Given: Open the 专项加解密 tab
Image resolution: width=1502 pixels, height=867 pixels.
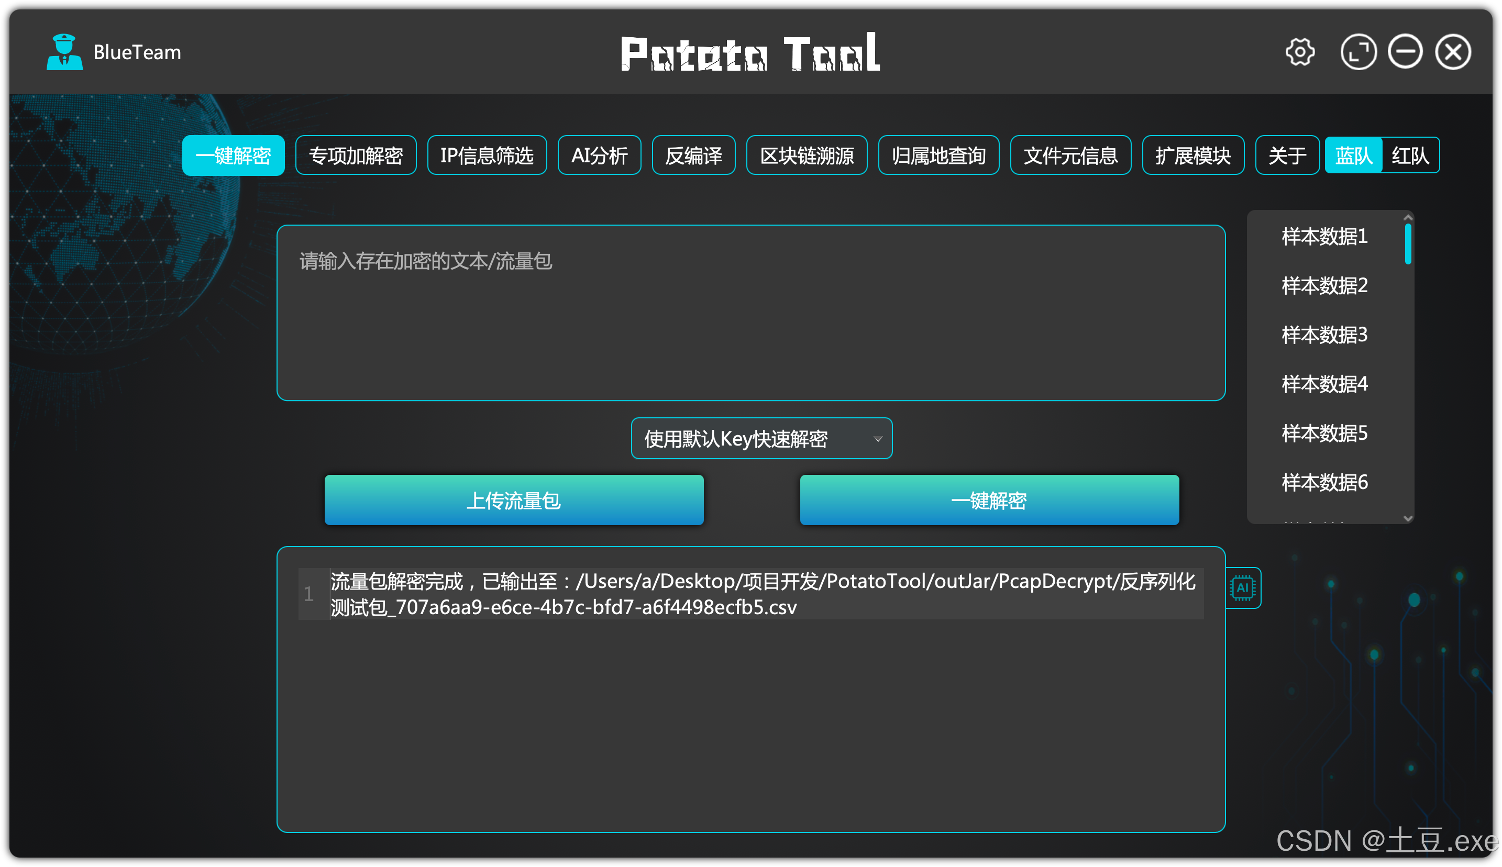Looking at the screenshot, I should (x=356, y=156).
